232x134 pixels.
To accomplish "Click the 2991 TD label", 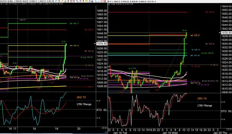I will tap(202, 98).
